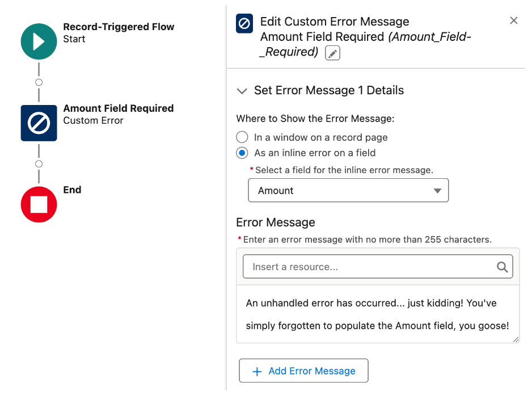Click the dropdown arrow in the Amount combobox
Viewport: 532px width, 395px height.
point(437,191)
